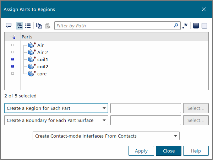Viewport: 213px width, 160px height.
Task: Uncheck the selection box for coil1
Action: click(13, 59)
